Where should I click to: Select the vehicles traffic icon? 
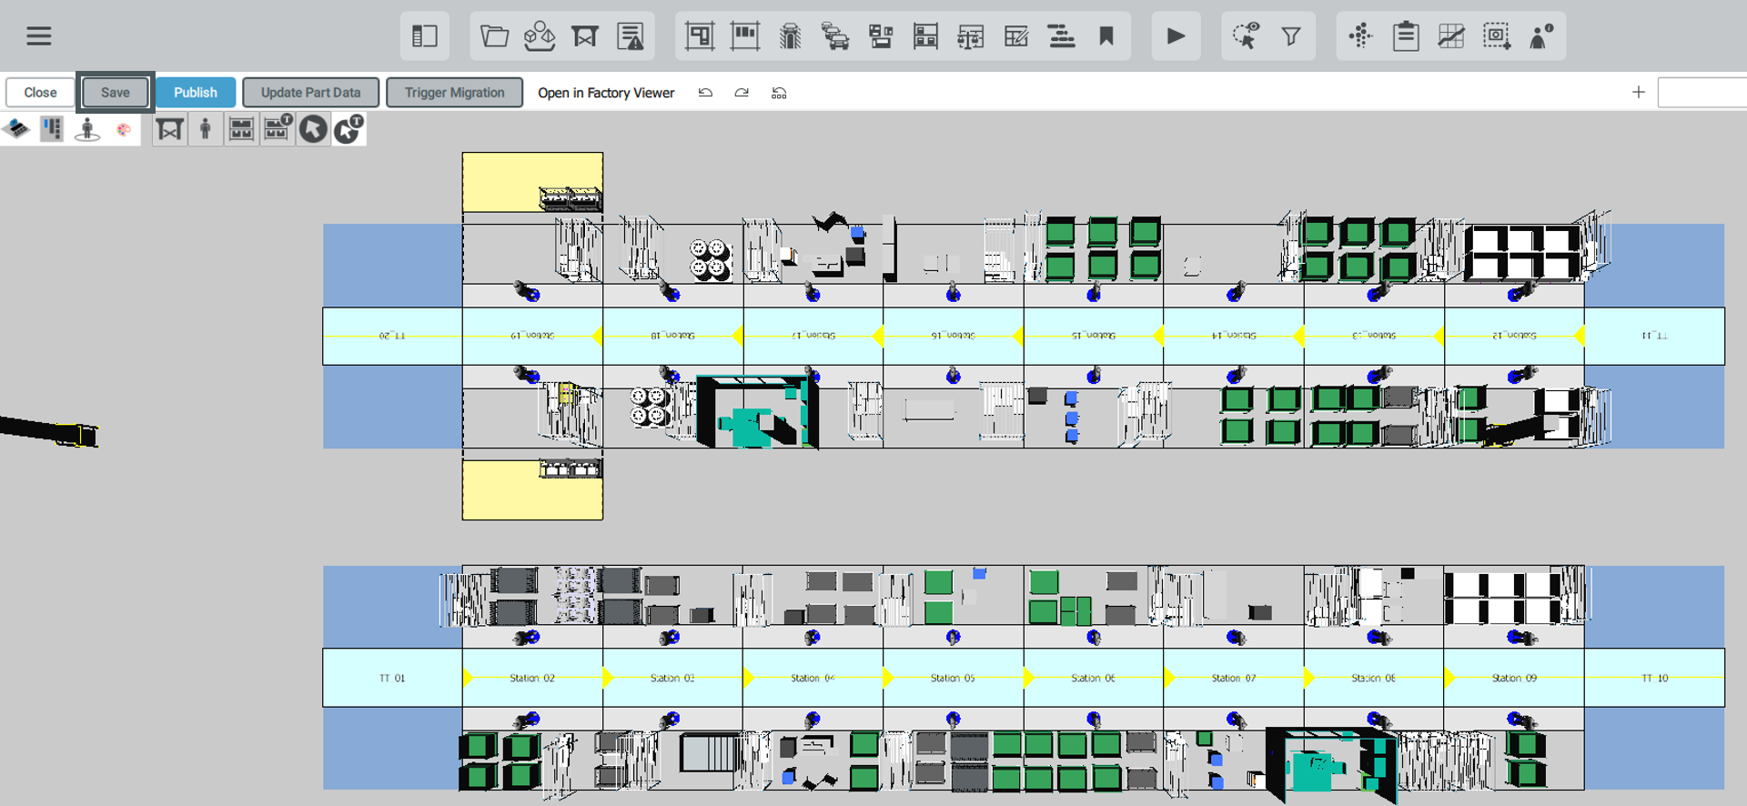pos(834,36)
